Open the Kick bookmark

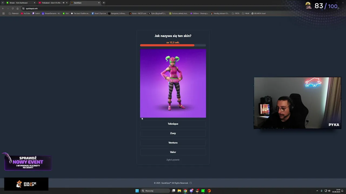(66, 13)
